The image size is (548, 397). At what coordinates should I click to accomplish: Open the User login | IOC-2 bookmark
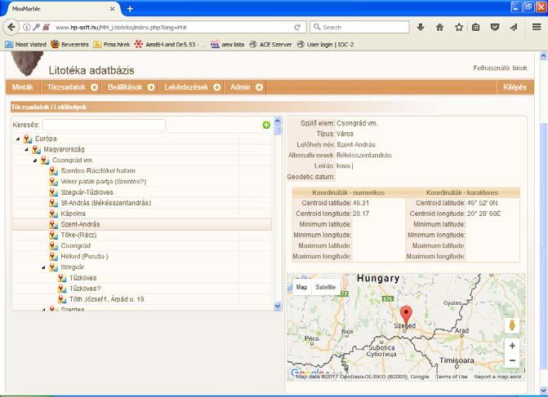(325, 44)
